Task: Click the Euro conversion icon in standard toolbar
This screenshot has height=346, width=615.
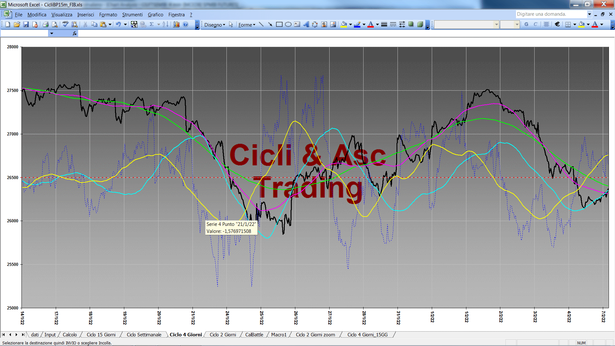Action: [x=134, y=24]
